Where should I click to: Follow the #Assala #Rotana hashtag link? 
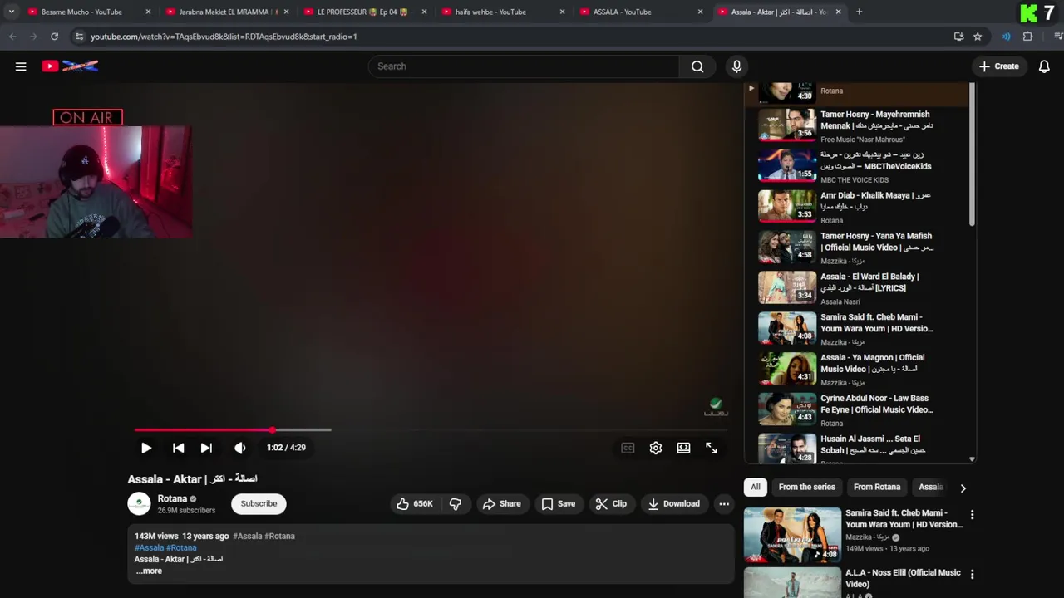pos(165,547)
